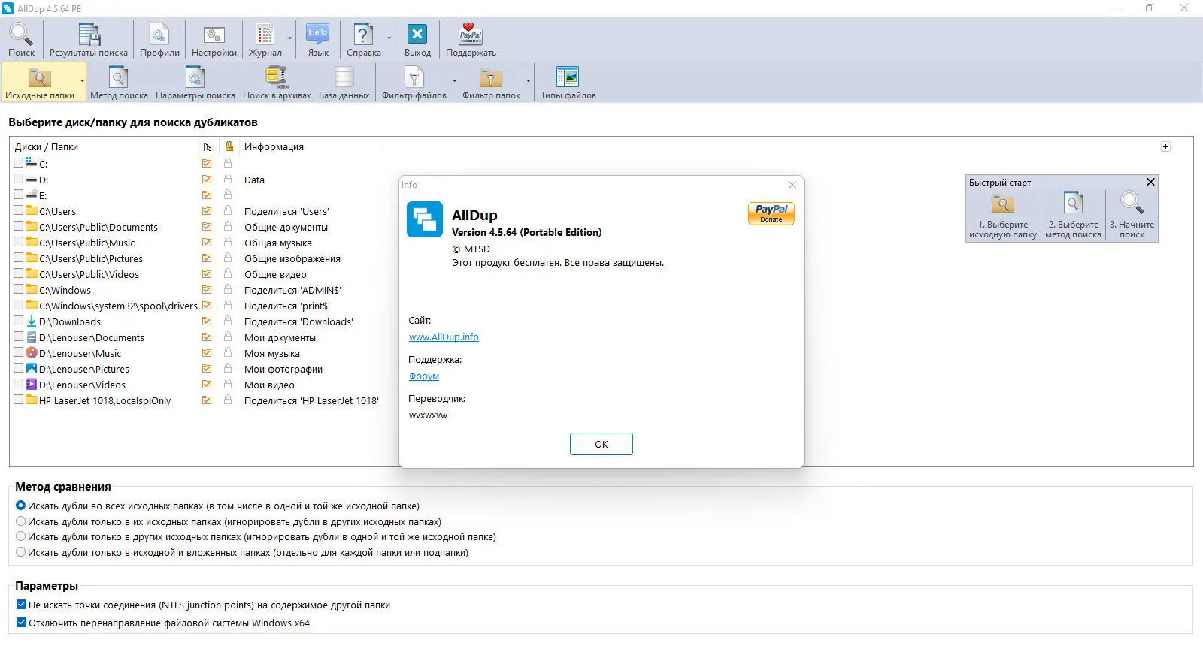The width and height of the screenshot is (1203, 646).
Task: Click '1. Выберите исходную папку' quick start
Action: pyautogui.click(x=1003, y=216)
